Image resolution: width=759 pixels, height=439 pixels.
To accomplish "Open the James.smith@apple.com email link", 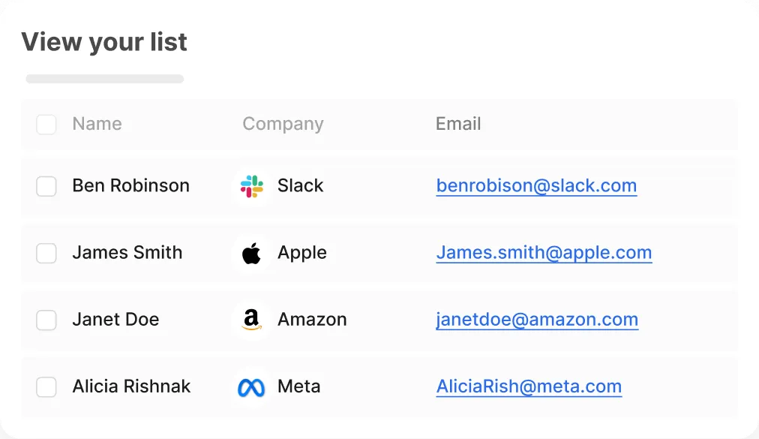I will pos(544,253).
